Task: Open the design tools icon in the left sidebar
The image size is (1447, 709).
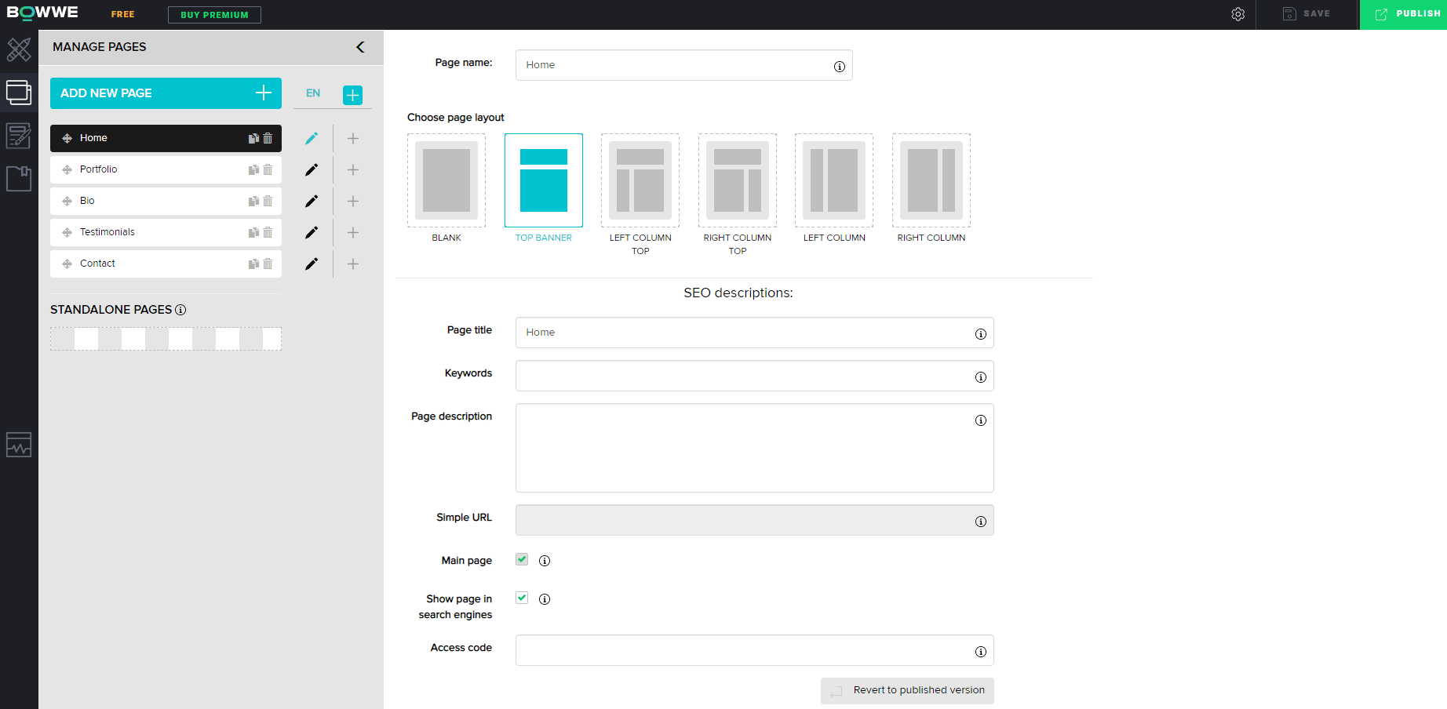Action: click(19, 49)
